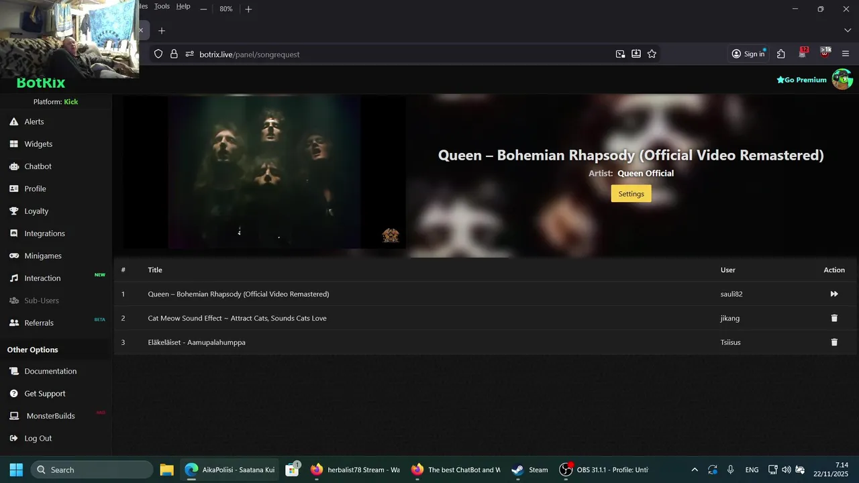Select the Queen Bohemian Rhapsody row title
This screenshot has width=859, height=483.
[x=238, y=294]
